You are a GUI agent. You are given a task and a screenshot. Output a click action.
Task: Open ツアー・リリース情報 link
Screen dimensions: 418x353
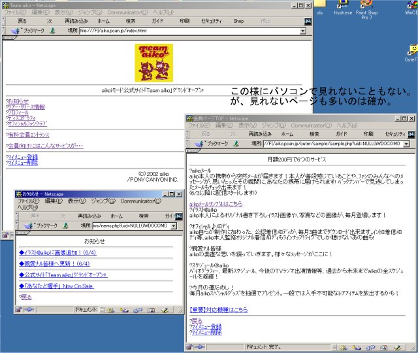[x=26, y=107]
